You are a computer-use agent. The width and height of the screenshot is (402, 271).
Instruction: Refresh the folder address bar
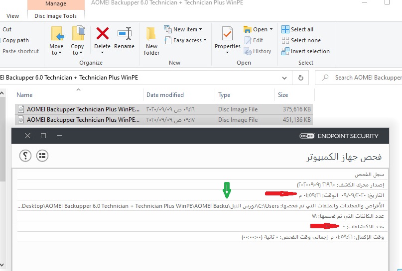pyautogui.click(x=300, y=78)
